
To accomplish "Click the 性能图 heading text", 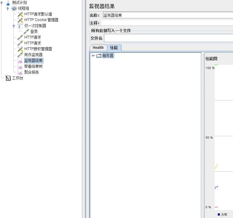I will click(211, 59).
